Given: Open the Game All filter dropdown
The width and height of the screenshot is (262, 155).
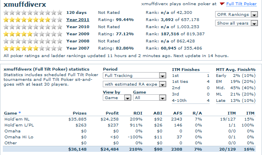Looking at the screenshot, I should click(x=150, y=98).
